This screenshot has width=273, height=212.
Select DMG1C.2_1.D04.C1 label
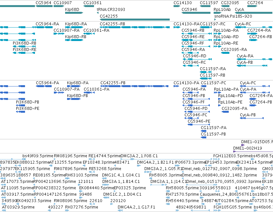pyautogui.click(x=122, y=194)
